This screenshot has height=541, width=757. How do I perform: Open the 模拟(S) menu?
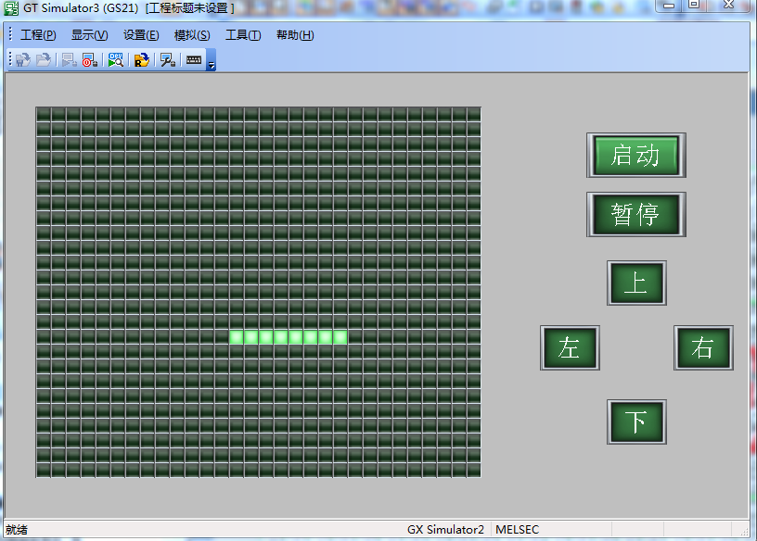pos(192,35)
